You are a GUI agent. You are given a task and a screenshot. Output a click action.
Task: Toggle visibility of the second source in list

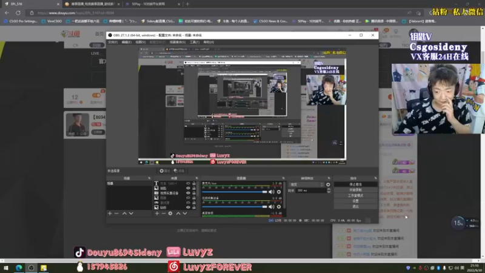click(x=188, y=188)
